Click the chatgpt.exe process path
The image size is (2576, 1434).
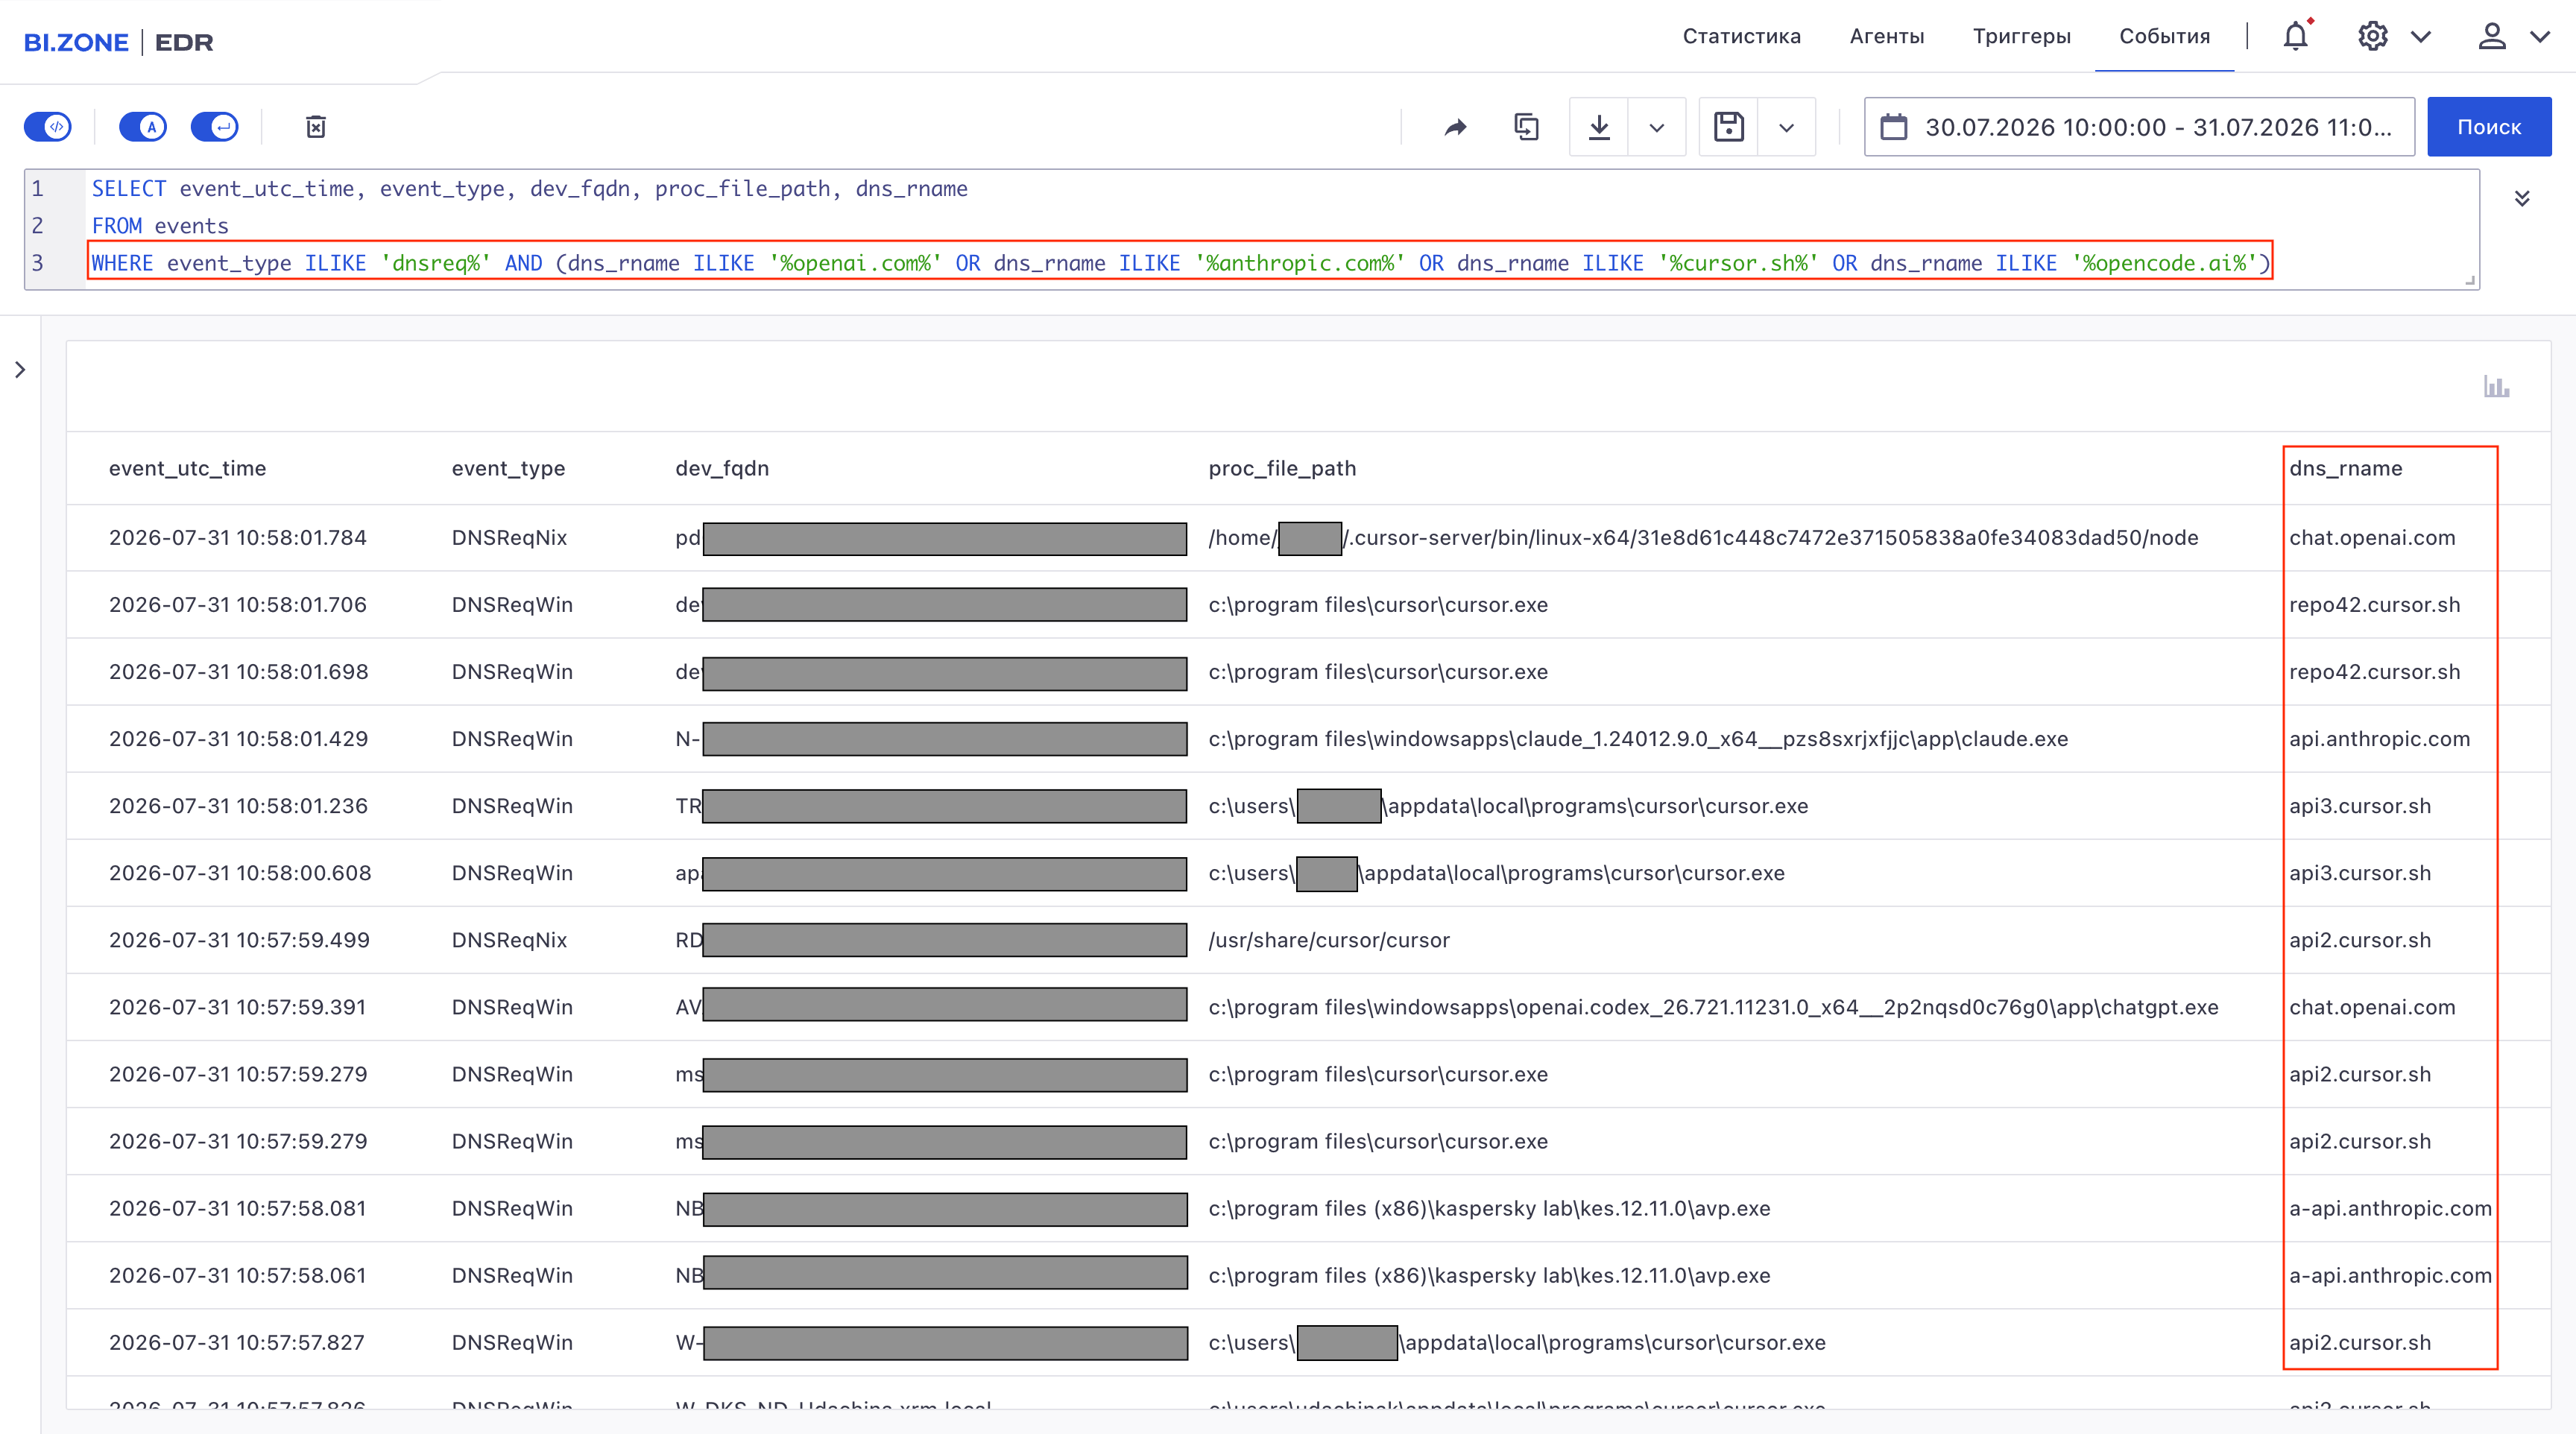[x=1713, y=1007]
